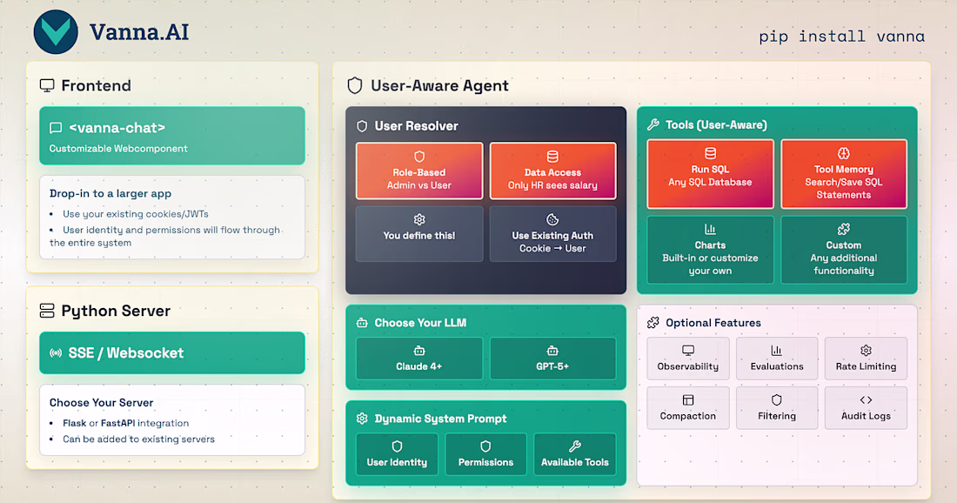Click the monitor icon above Observability
957x503 pixels.
click(688, 351)
